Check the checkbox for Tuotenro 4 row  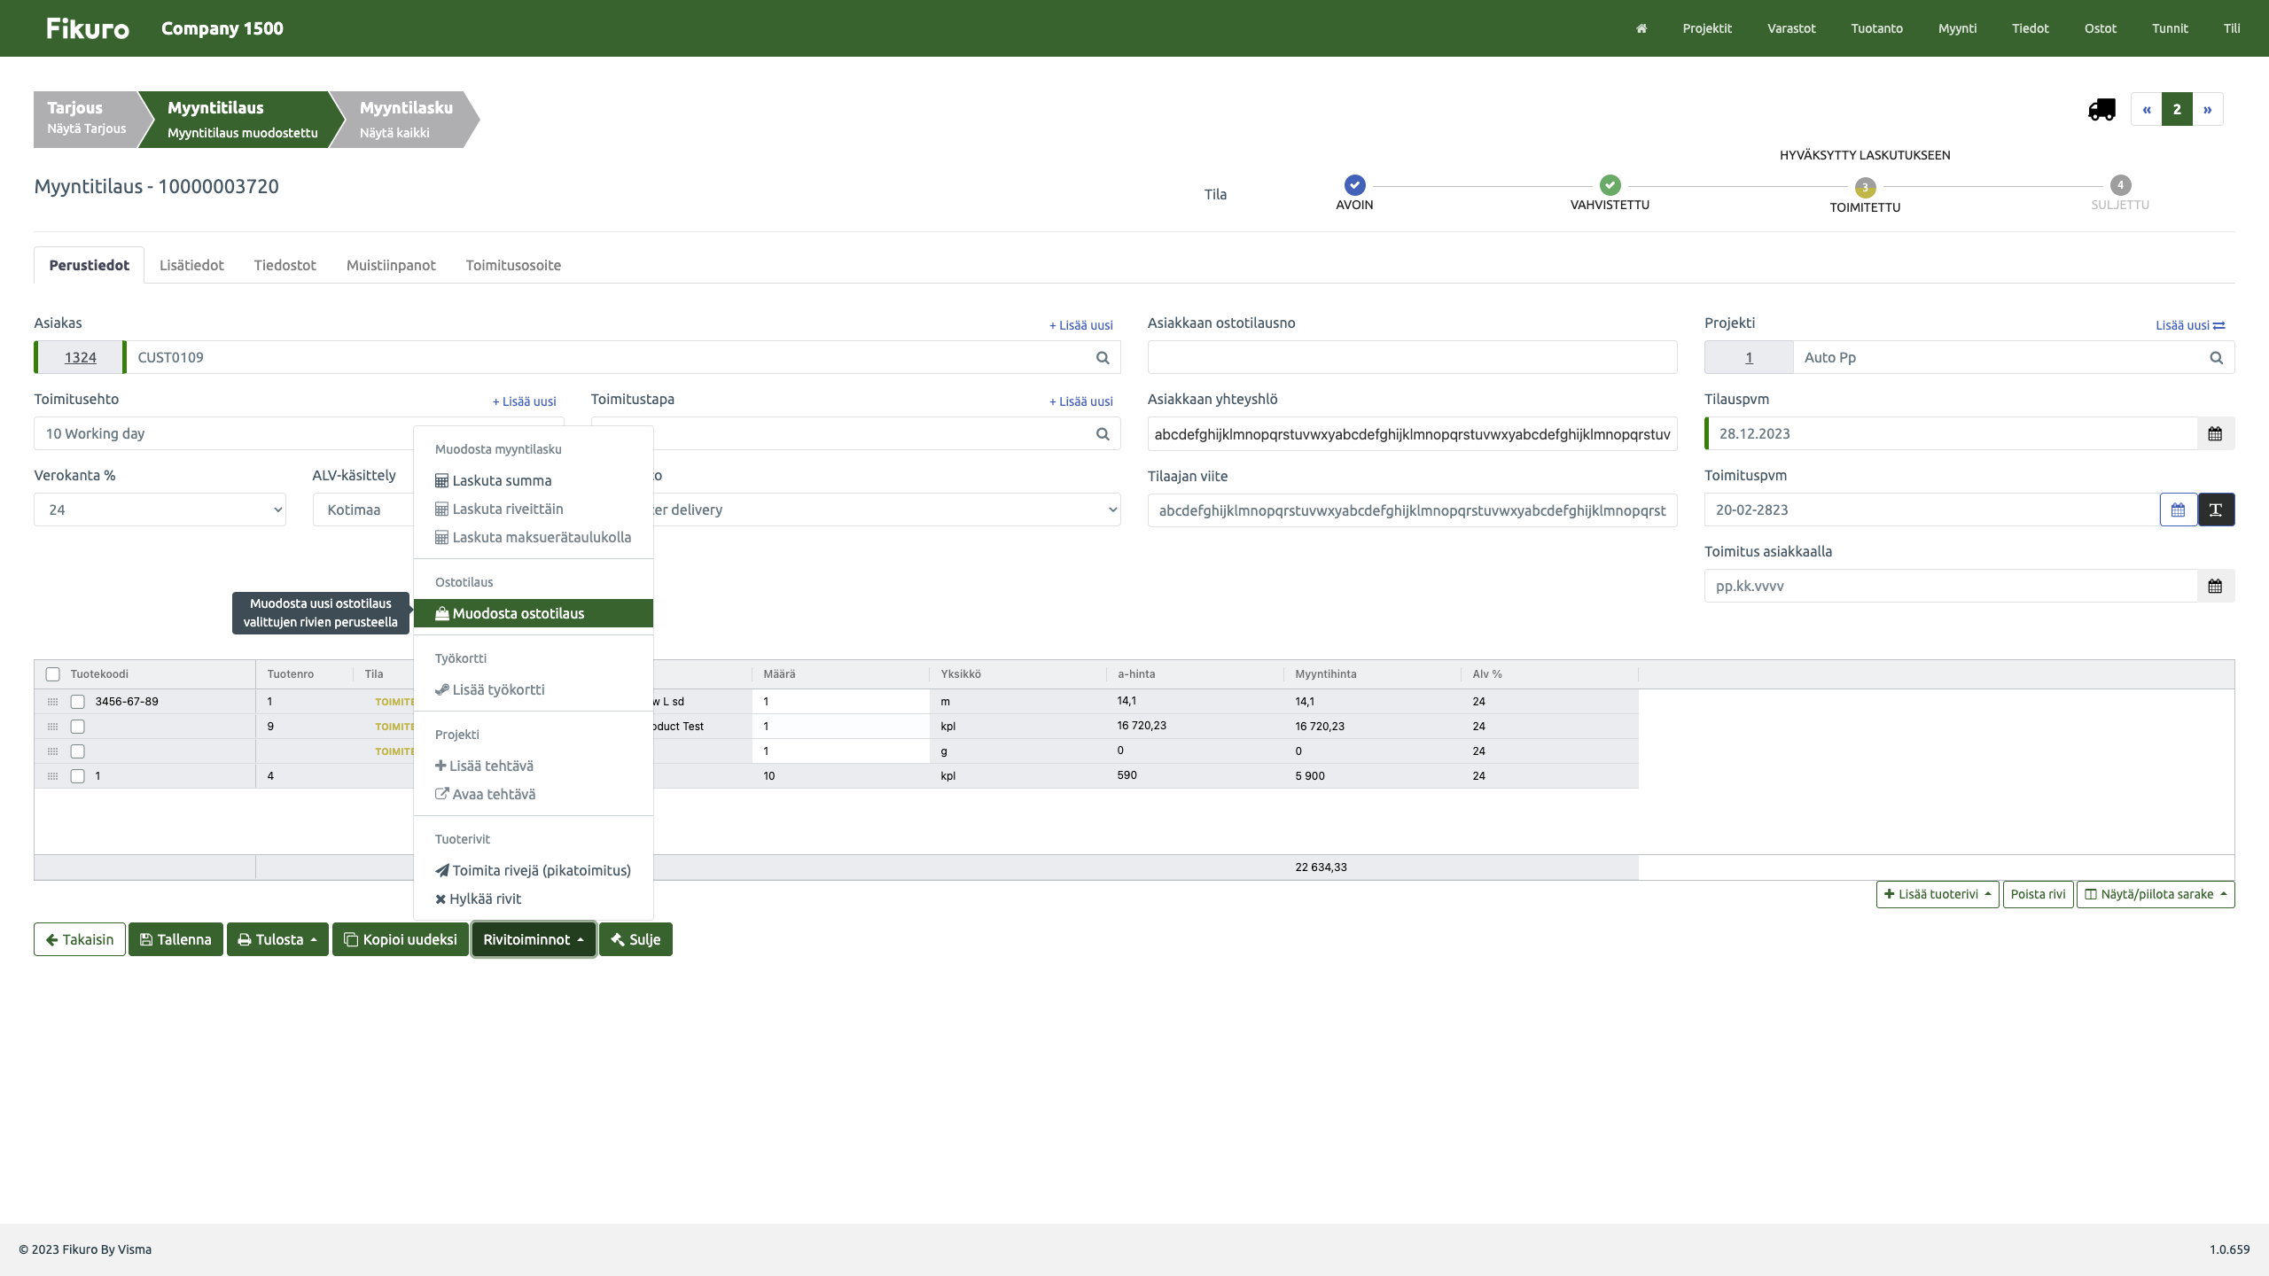pyautogui.click(x=77, y=776)
